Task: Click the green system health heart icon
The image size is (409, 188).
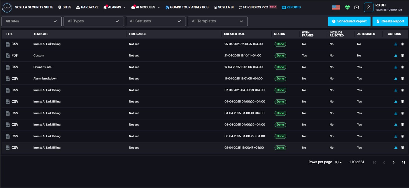Action: tap(347, 8)
